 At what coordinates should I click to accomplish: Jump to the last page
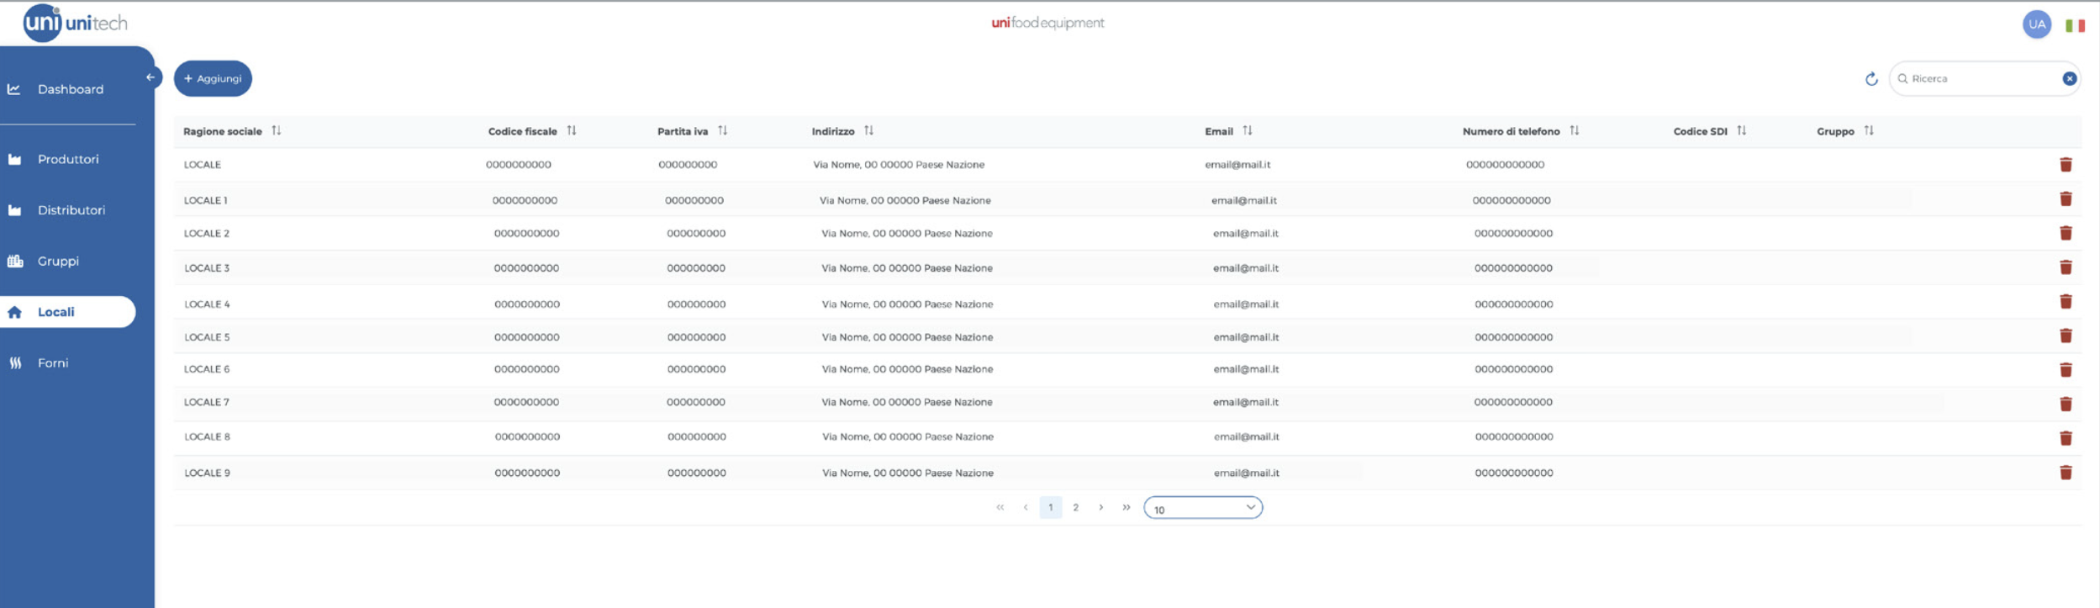point(1126,508)
